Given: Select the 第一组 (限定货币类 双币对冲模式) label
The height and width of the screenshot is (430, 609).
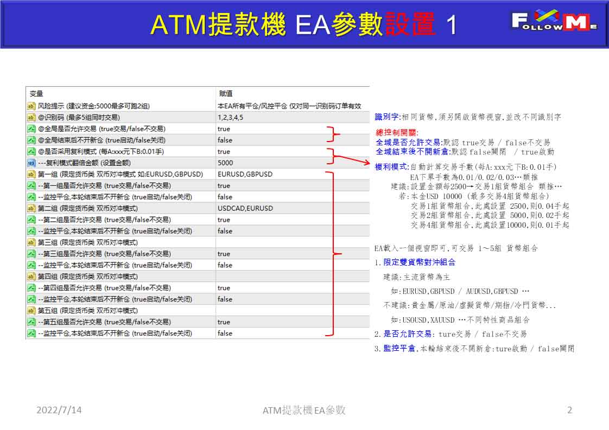Looking at the screenshot, I should 120,174.
